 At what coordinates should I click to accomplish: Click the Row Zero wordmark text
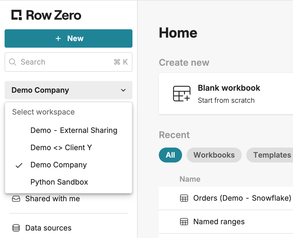click(x=54, y=15)
